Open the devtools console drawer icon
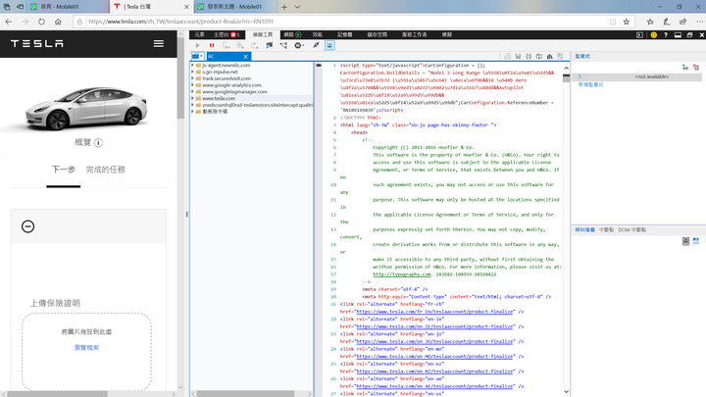Viewport: 706px width, 397px height. [x=639, y=34]
